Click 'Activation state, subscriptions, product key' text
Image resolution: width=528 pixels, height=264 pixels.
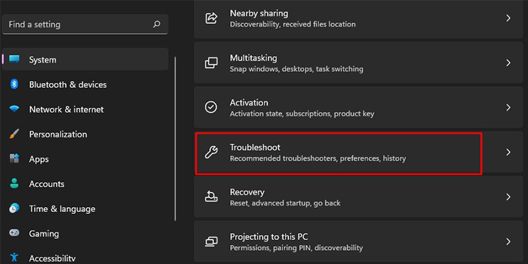302,114
